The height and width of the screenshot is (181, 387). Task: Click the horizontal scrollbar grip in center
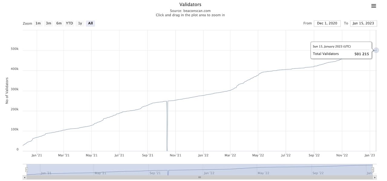[x=200, y=177]
